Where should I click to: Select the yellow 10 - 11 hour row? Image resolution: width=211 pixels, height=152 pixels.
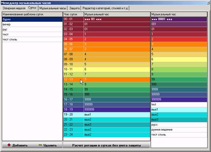tap(107, 69)
